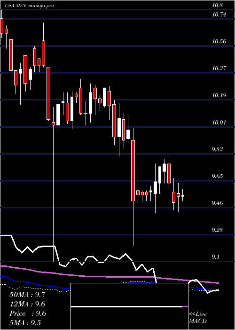
Task: Click the '<<Live MACD' label
Action: pyautogui.click(x=198, y=317)
